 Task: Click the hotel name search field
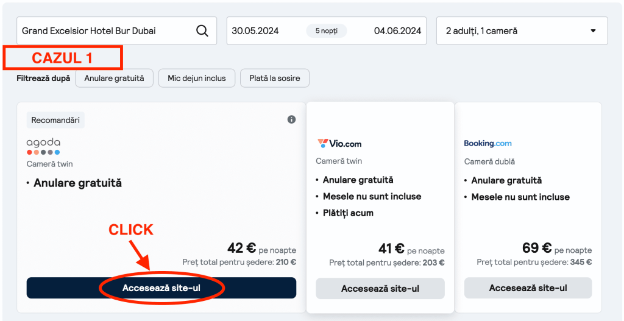coord(104,31)
